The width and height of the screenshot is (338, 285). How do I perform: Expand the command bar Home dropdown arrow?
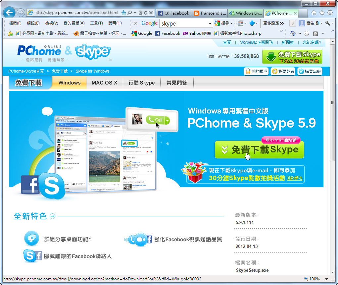[x=300, y=33]
